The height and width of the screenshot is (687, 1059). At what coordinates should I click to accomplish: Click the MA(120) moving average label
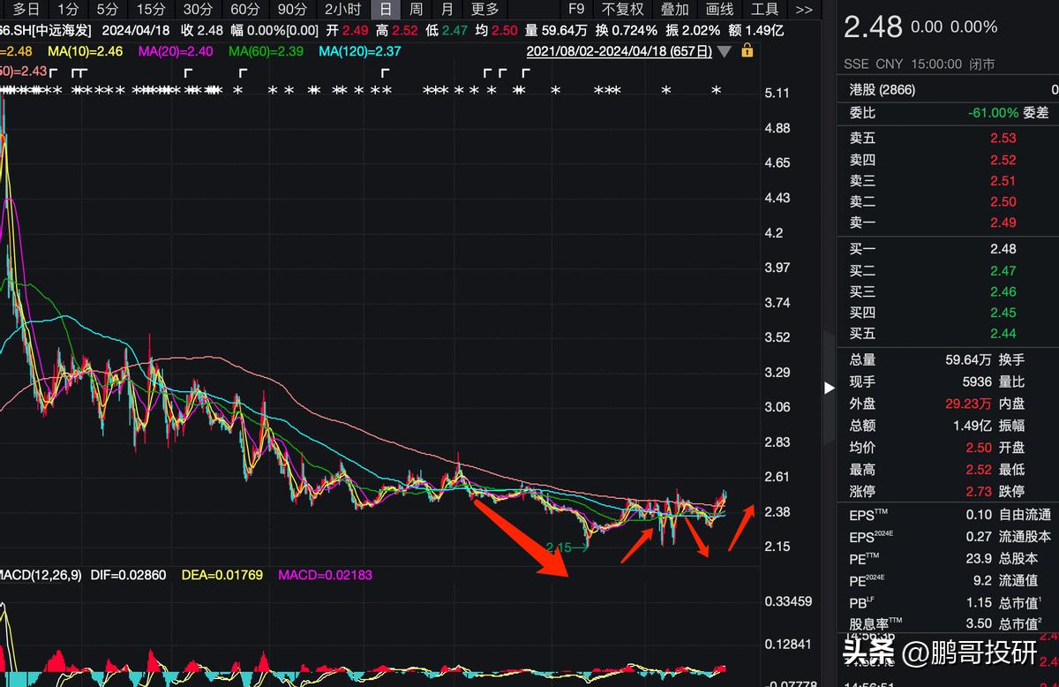[x=359, y=51]
